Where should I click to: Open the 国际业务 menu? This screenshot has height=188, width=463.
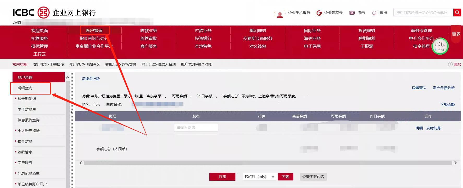312,30
